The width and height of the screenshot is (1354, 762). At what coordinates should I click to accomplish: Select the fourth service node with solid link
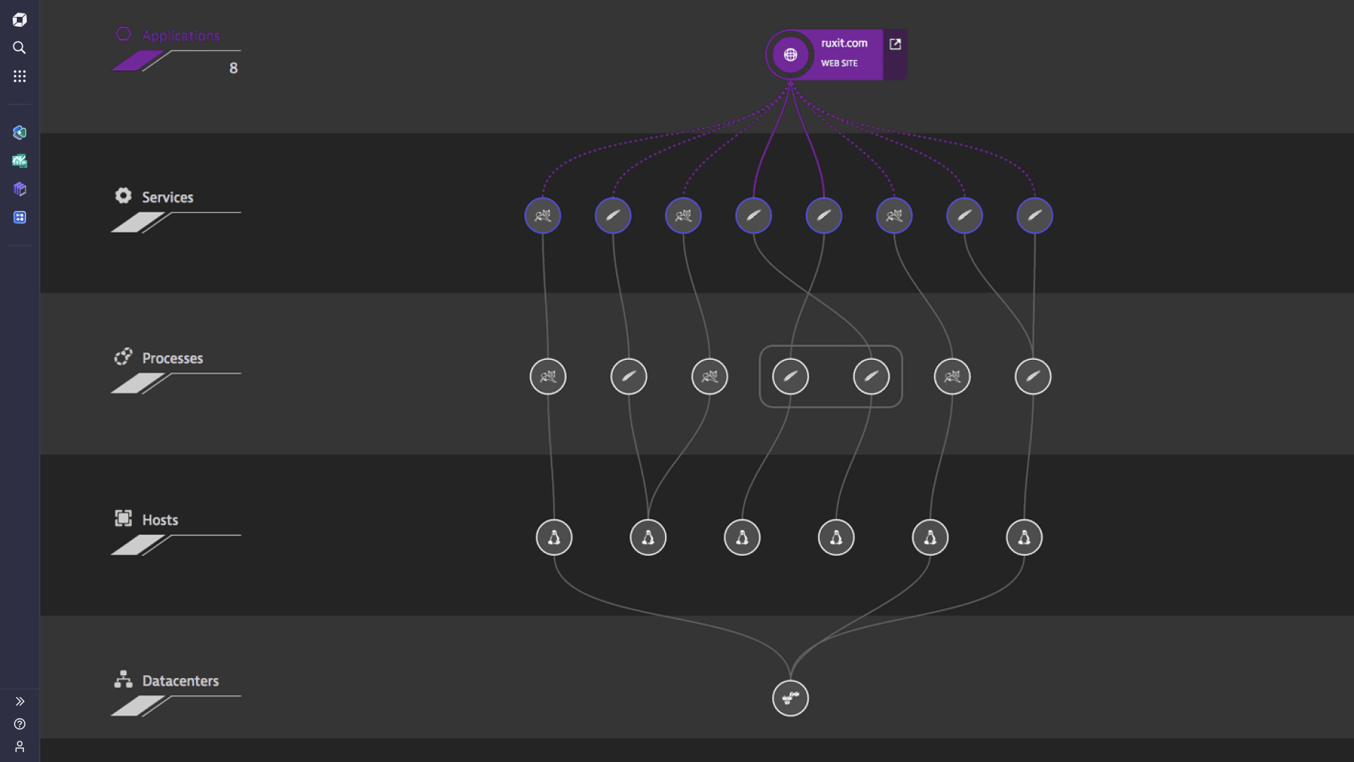tap(754, 216)
